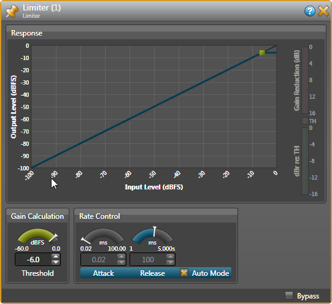Decrease Attack with the down arrow
Image resolution: width=332 pixels, height=304 pixels.
(x=122, y=262)
